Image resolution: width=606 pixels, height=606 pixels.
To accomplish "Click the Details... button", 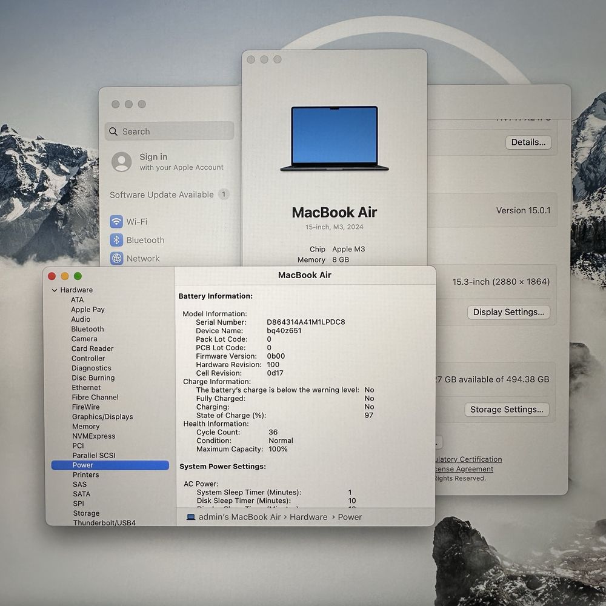I will [x=528, y=142].
